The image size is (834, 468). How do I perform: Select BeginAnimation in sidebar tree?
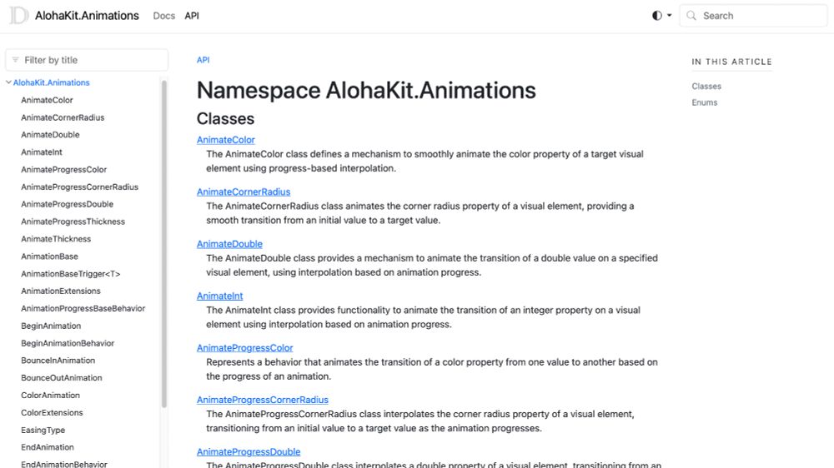pyautogui.click(x=51, y=326)
